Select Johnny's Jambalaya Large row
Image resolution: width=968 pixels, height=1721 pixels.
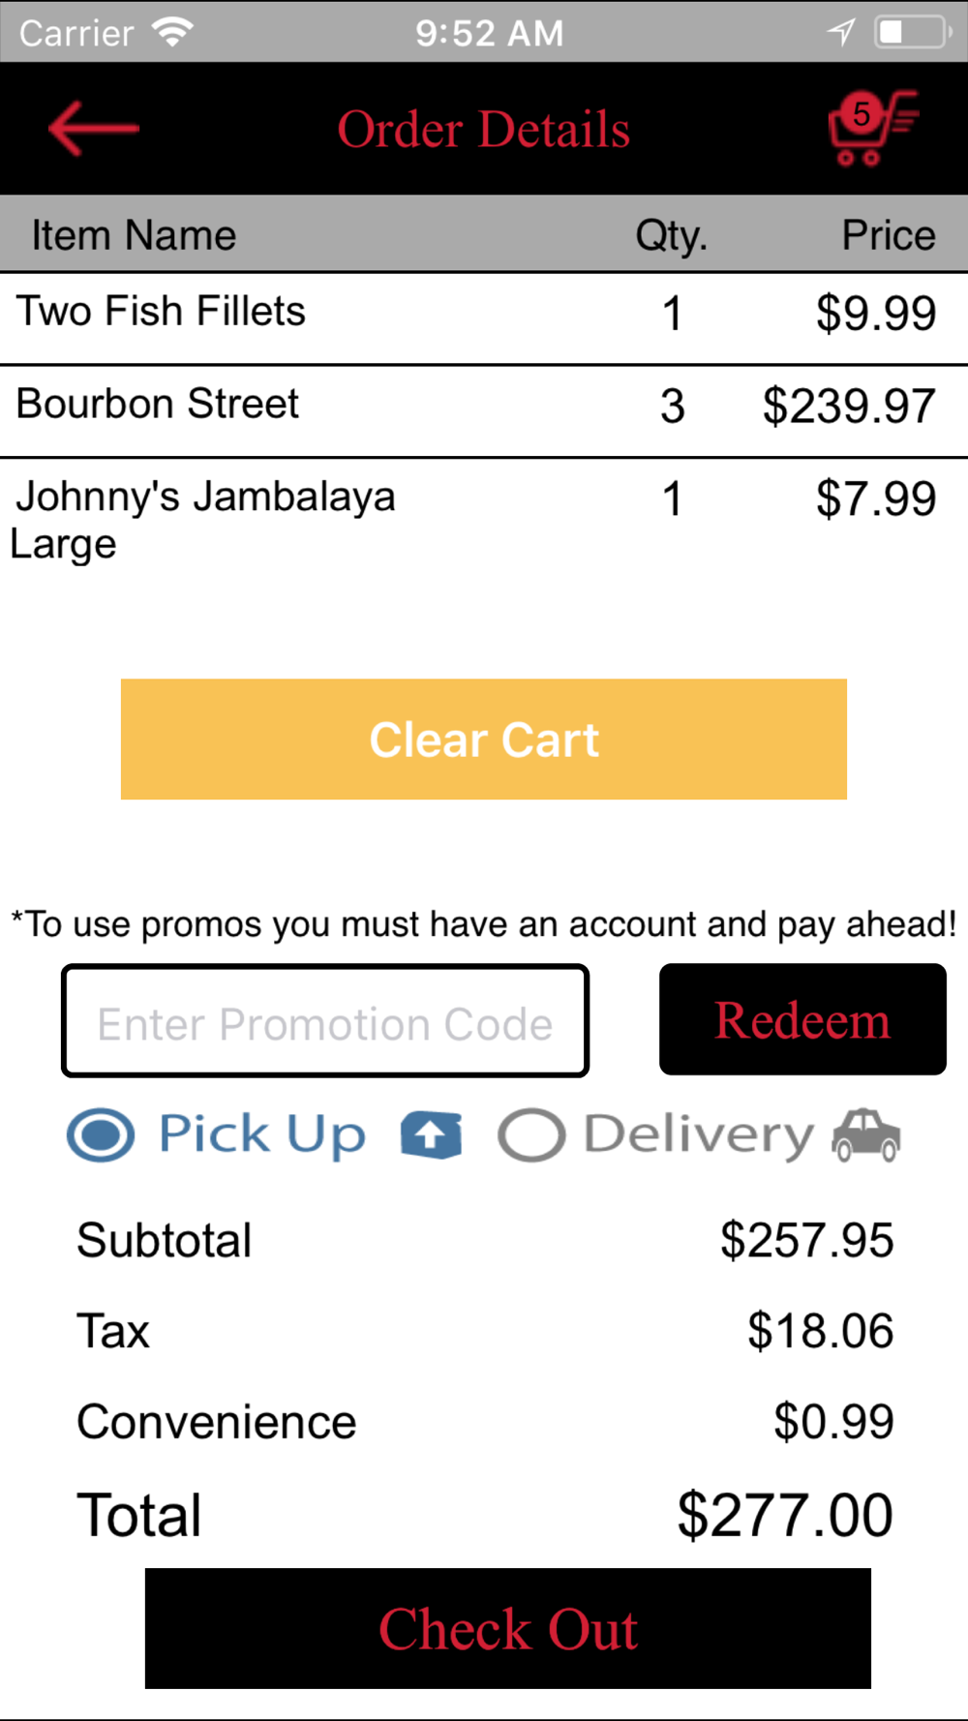[484, 523]
